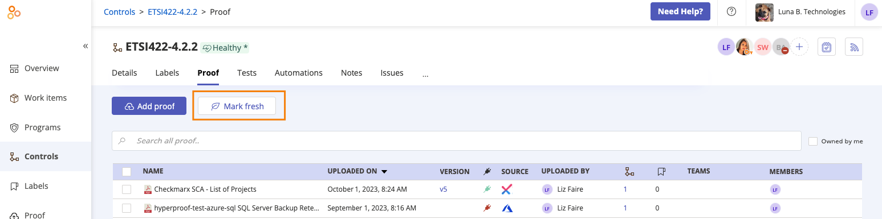Click the Azure source icon
Screen dimensions: 882x219
click(x=507, y=208)
